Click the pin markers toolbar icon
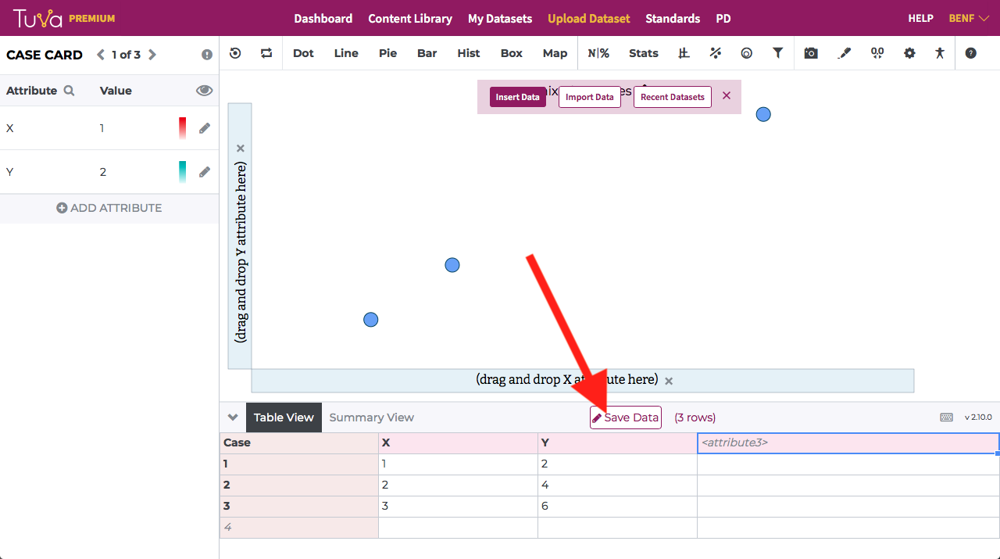Viewport: 1000px width, 559px height. coord(877,53)
